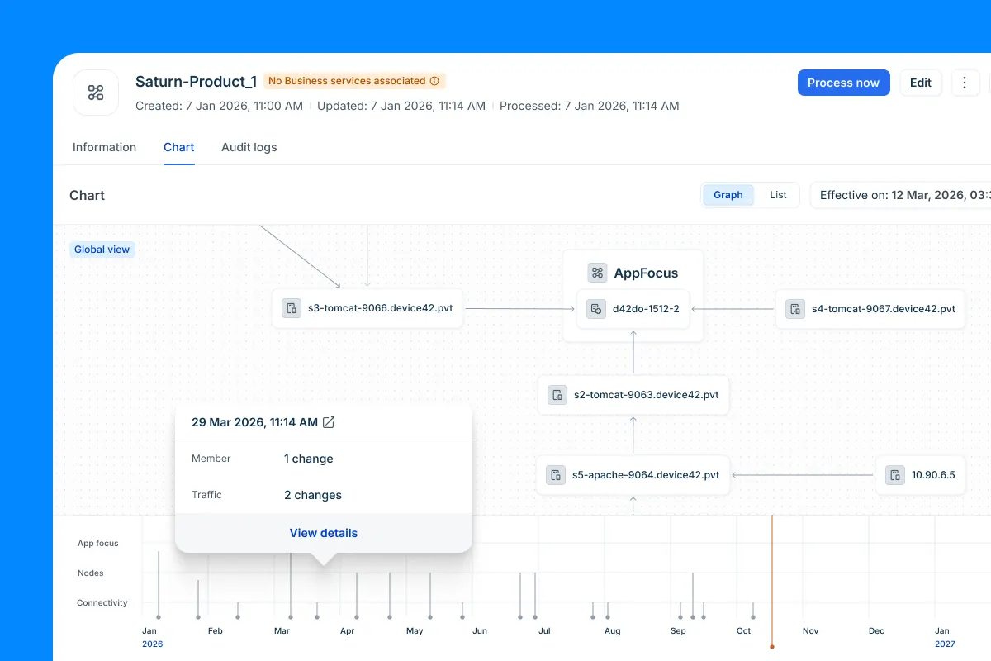Select the d42do-1512-2 node label
This screenshot has height=661, width=991.
click(x=646, y=309)
